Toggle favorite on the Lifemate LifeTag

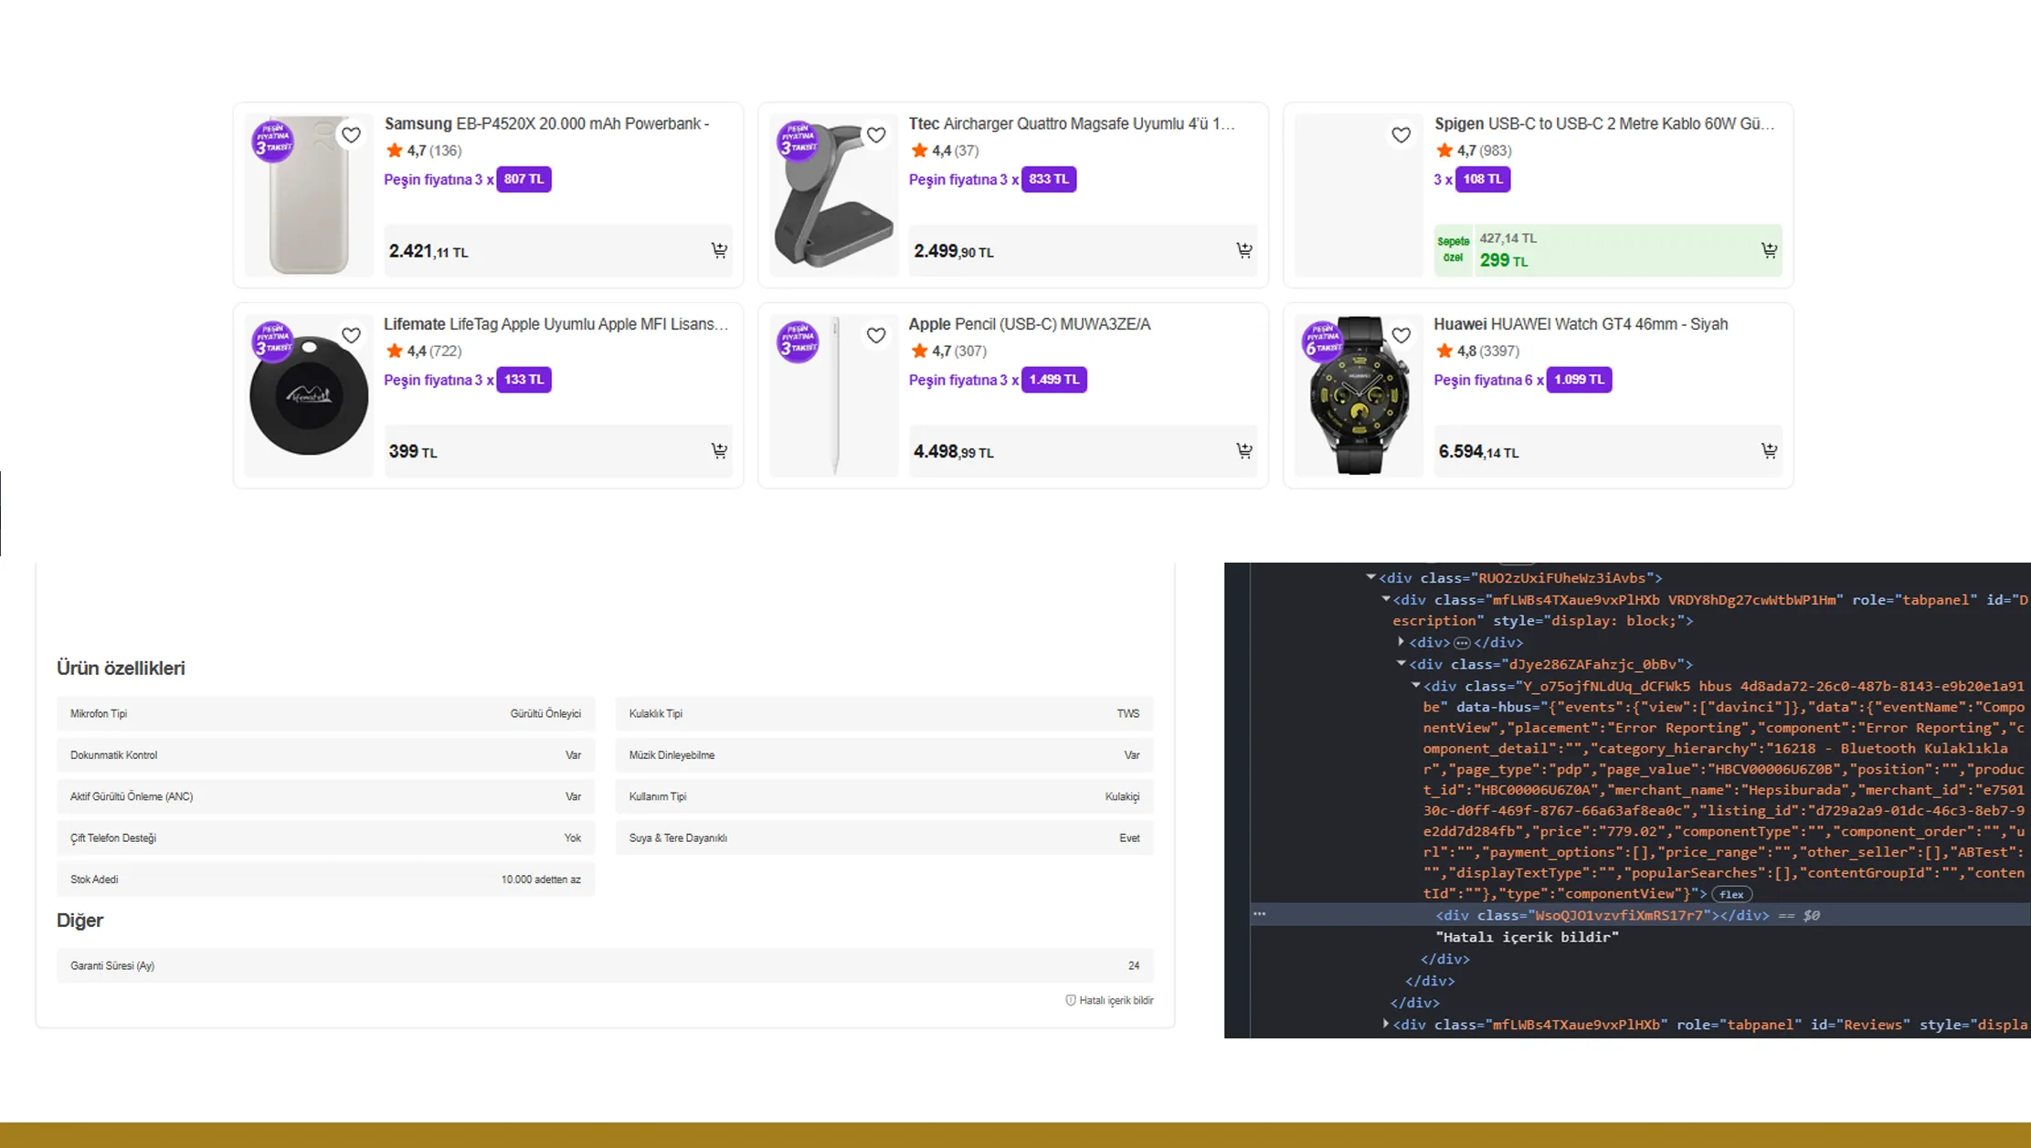pos(351,335)
